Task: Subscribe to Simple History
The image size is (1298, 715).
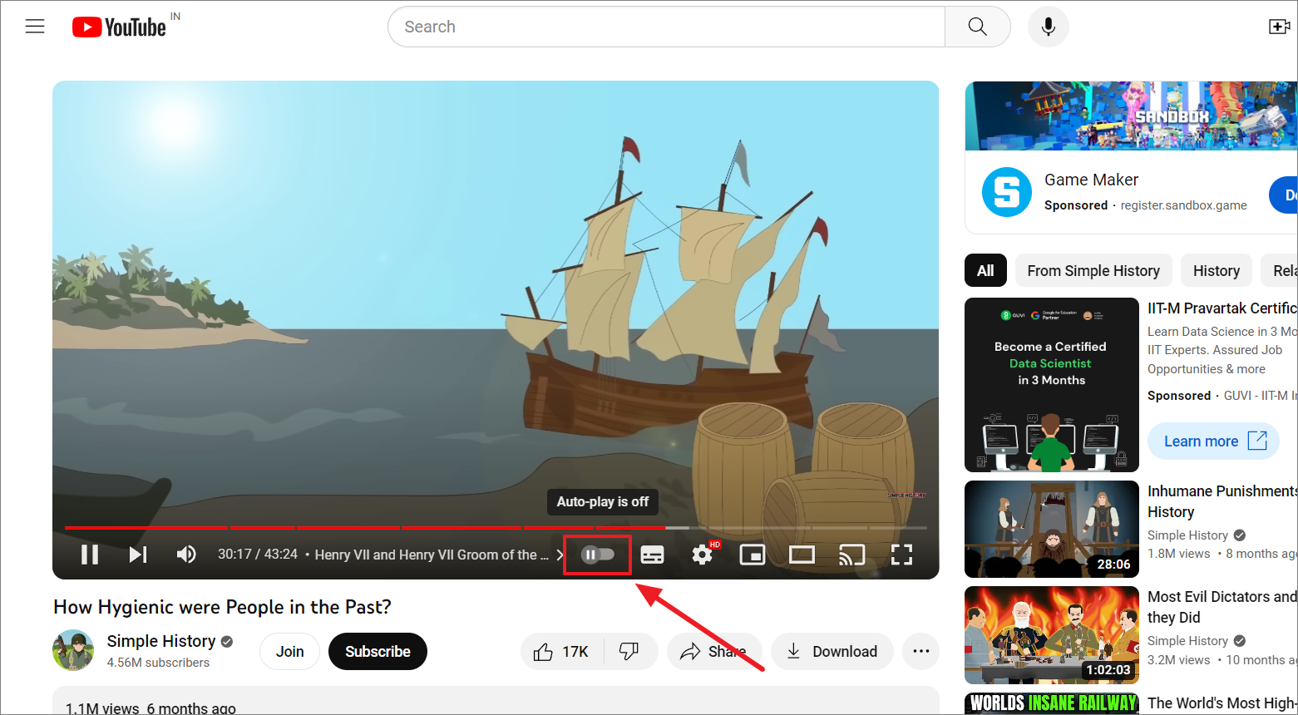Action: click(378, 651)
